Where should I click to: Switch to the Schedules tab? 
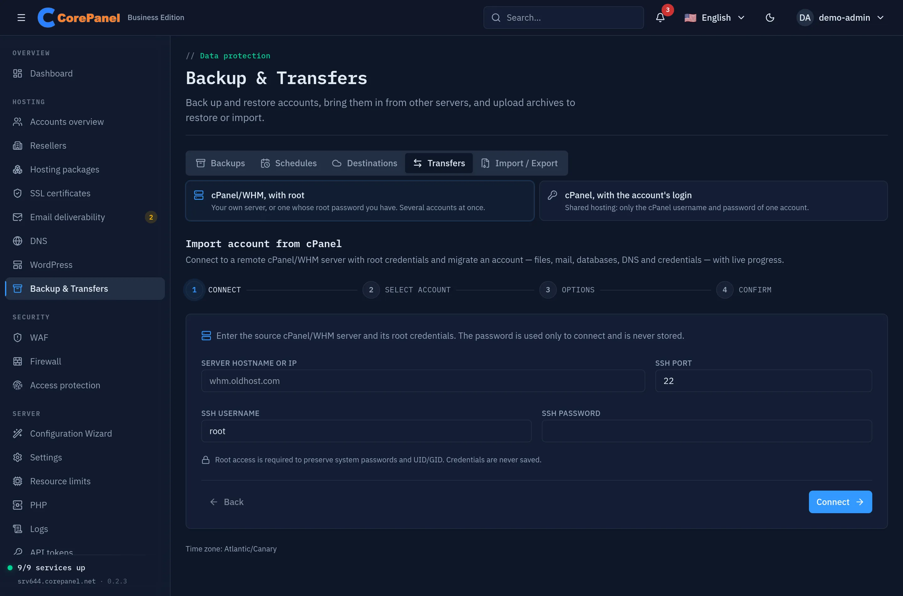[289, 163]
